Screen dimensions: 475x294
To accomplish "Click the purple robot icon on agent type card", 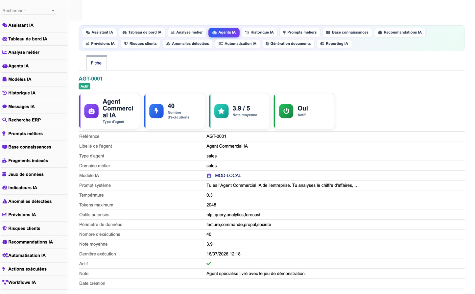I will [x=91, y=111].
